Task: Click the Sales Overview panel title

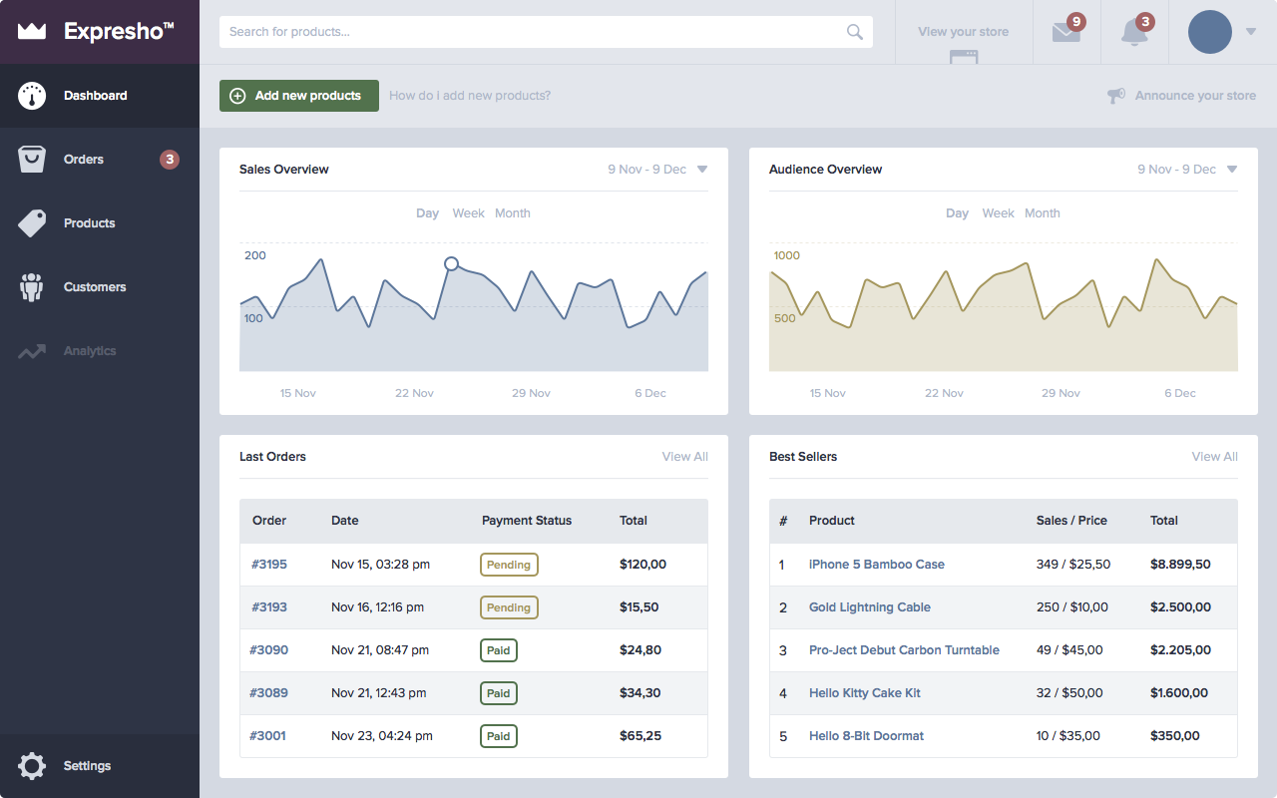Action: pos(284,170)
